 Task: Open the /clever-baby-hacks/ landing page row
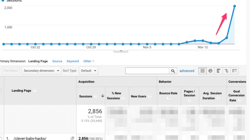[30, 138]
